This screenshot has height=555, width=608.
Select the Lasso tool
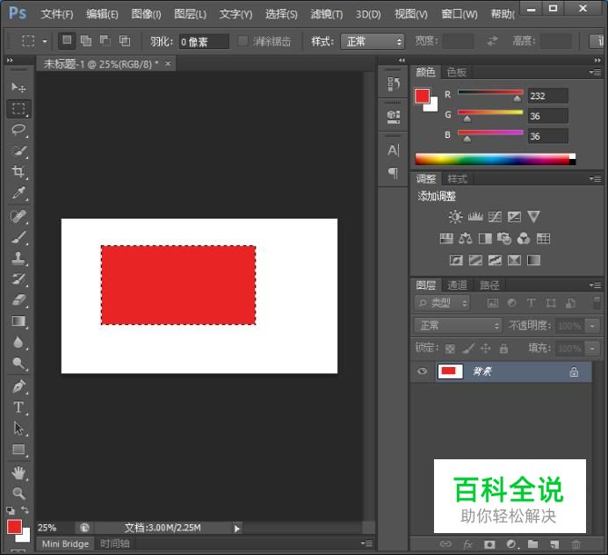(18, 130)
